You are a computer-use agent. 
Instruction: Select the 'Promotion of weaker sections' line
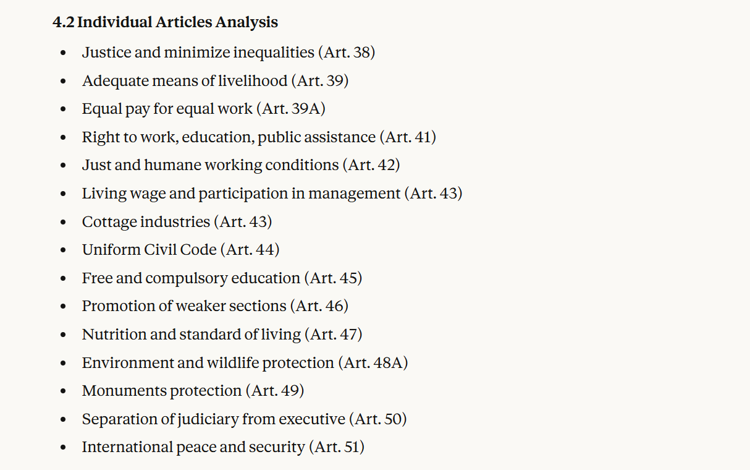coord(184,306)
